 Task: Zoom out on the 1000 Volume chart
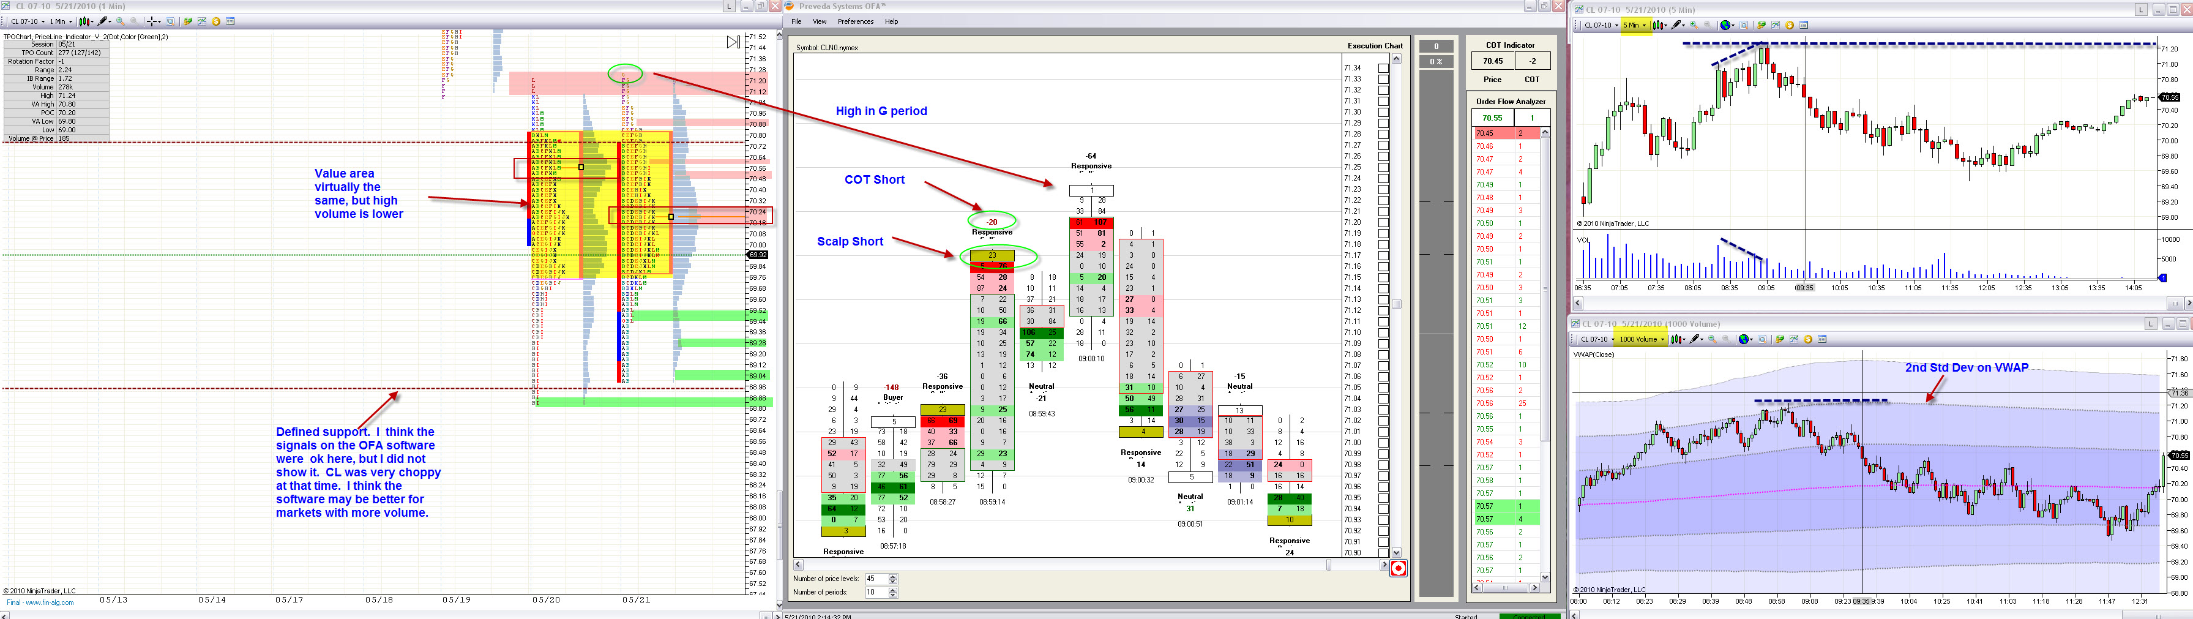click(1725, 339)
